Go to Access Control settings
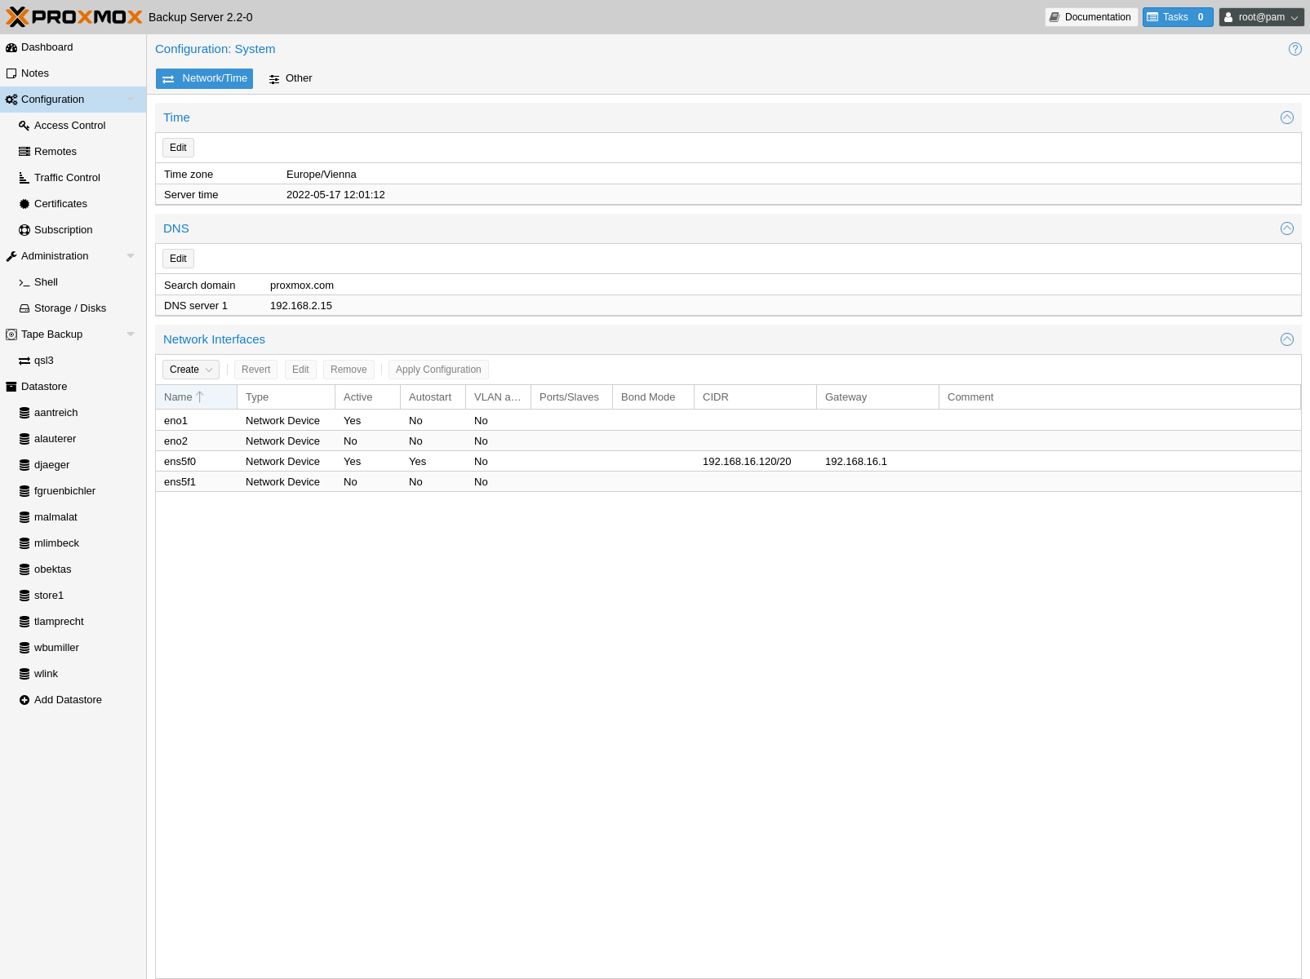 [69, 126]
